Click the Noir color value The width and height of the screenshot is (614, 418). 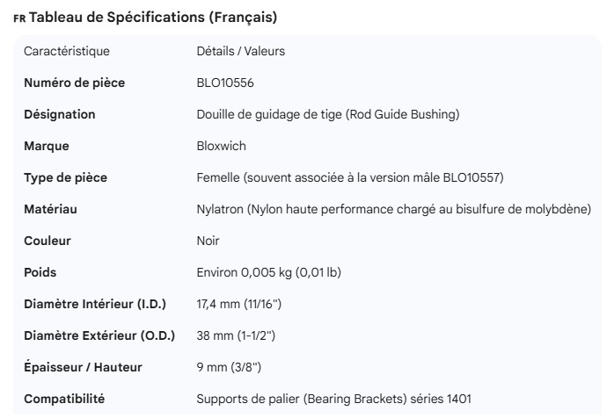coord(208,241)
